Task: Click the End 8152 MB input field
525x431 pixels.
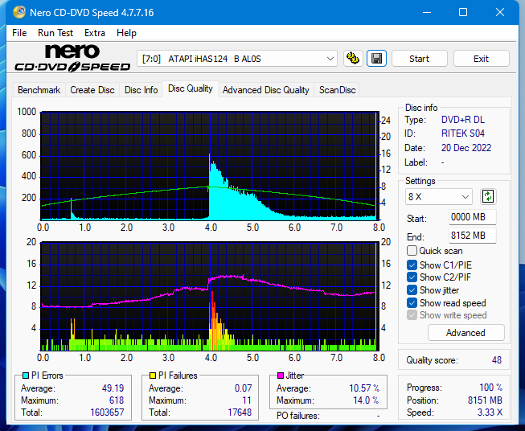Action: [x=472, y=236]
